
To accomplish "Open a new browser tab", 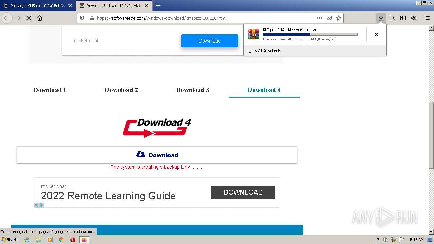I will tap(158, 5).
